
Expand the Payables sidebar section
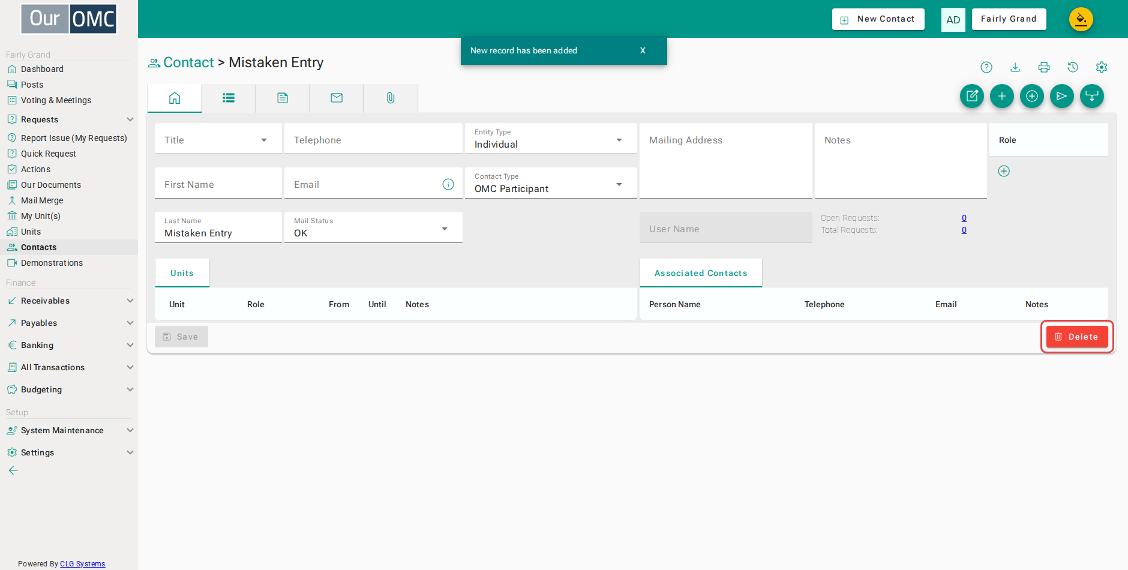pos(69,323)
